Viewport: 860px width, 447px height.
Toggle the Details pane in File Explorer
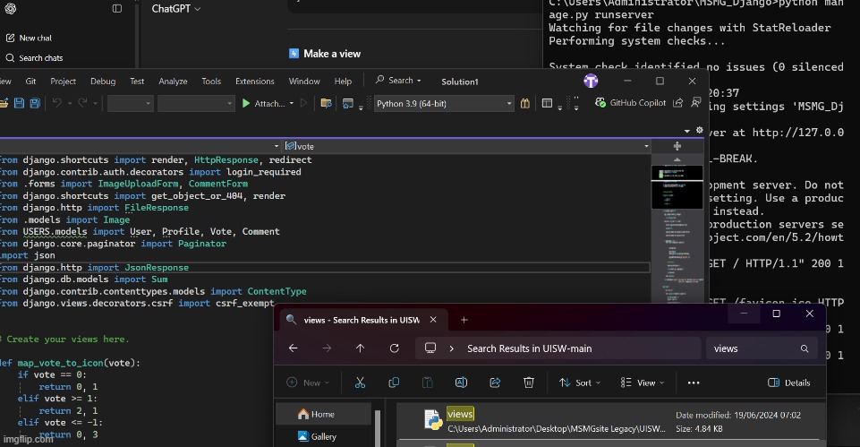pyautogui.click(x=788, y=383)
